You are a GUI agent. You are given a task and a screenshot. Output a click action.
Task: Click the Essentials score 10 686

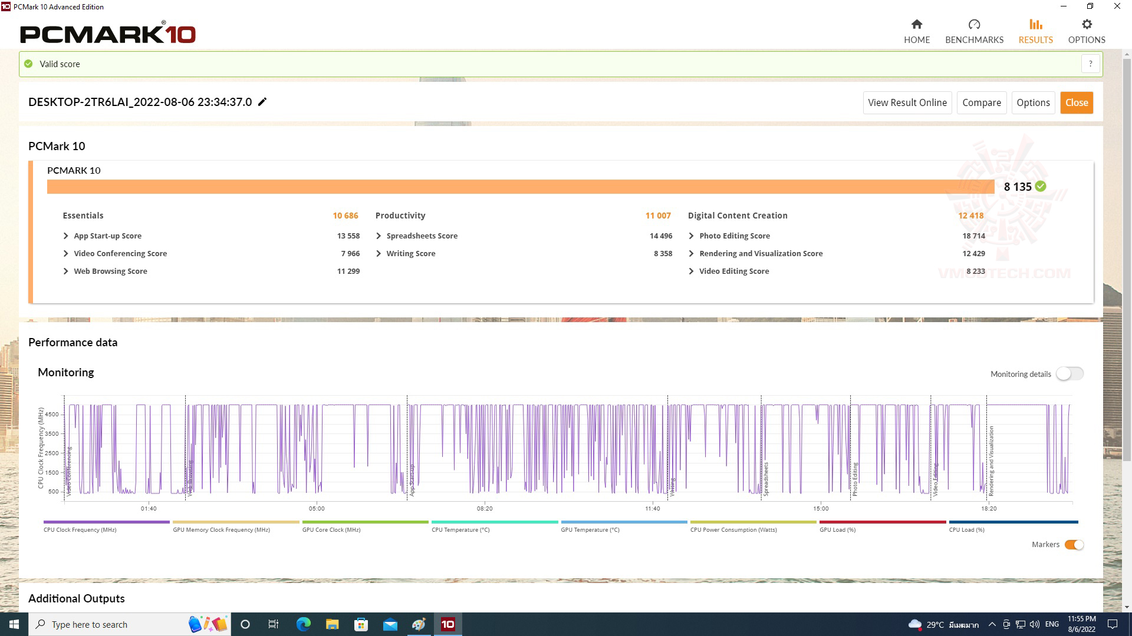(345, 216)
